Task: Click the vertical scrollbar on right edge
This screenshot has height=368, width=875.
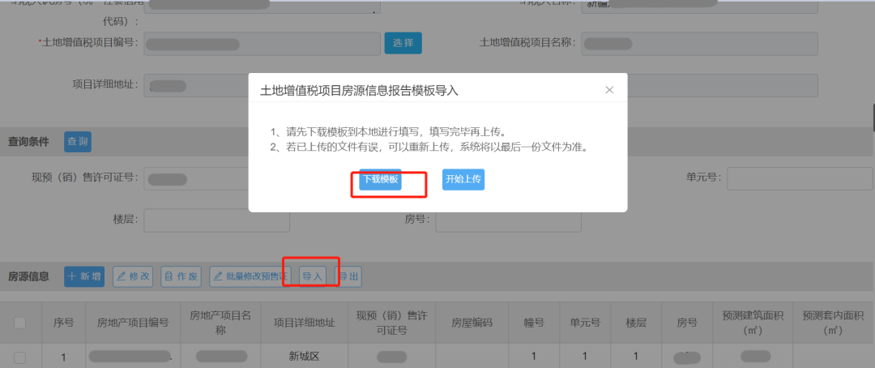Action: [x=872, y=118]
